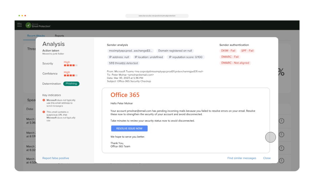The height and width of the screenshot is (182, 313).
Task: Select the 'Domain registered on null' chip
Action: tap(175, 51)
